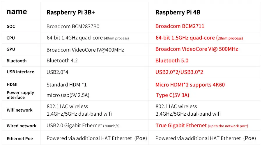Click the GPU row label
The image size is (262, 146).
point(11,49)
